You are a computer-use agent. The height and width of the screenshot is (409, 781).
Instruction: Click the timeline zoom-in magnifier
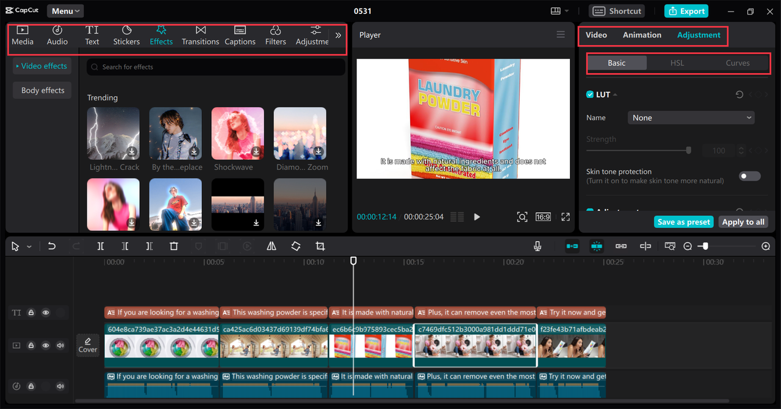pyautogui.click(x=766, y=246)
